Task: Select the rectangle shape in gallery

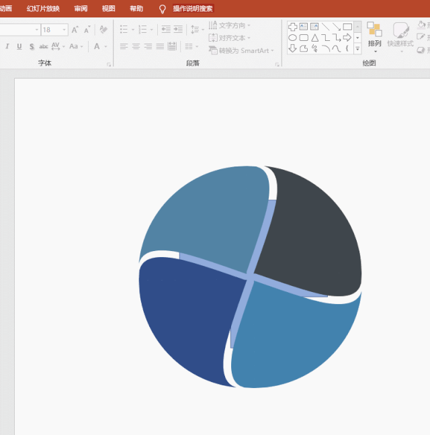Action: coord(347,27)
